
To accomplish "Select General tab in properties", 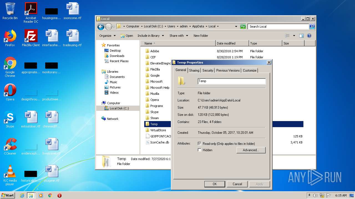I will (x=181, y=70).
